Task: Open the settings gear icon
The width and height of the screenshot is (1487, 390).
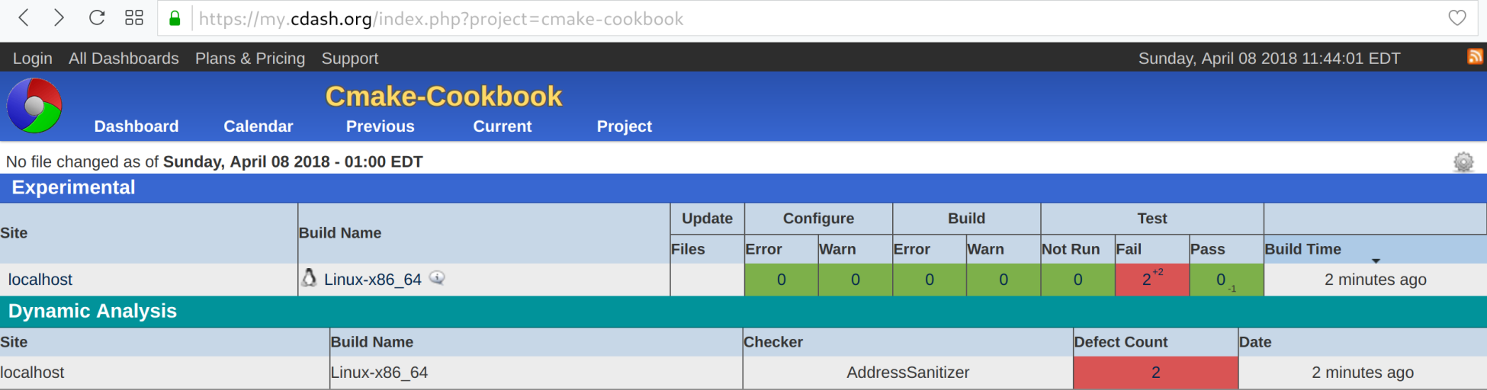Action: point(1463,162)
